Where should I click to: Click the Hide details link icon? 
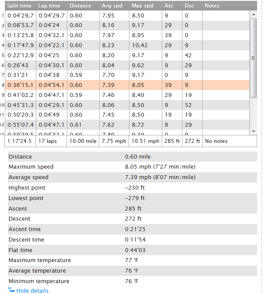[x=11, y=290]
